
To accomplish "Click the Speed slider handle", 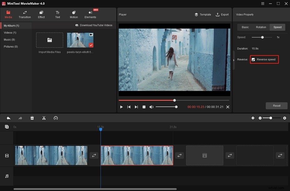I will [x=262, y=37].
